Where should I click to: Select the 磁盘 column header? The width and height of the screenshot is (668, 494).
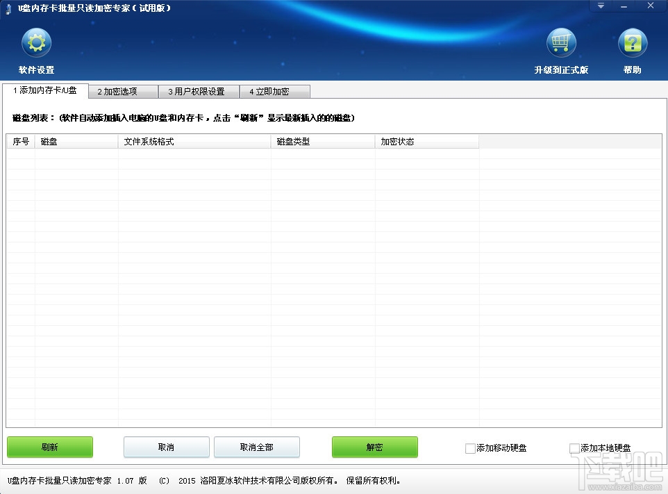coord(49,141)
